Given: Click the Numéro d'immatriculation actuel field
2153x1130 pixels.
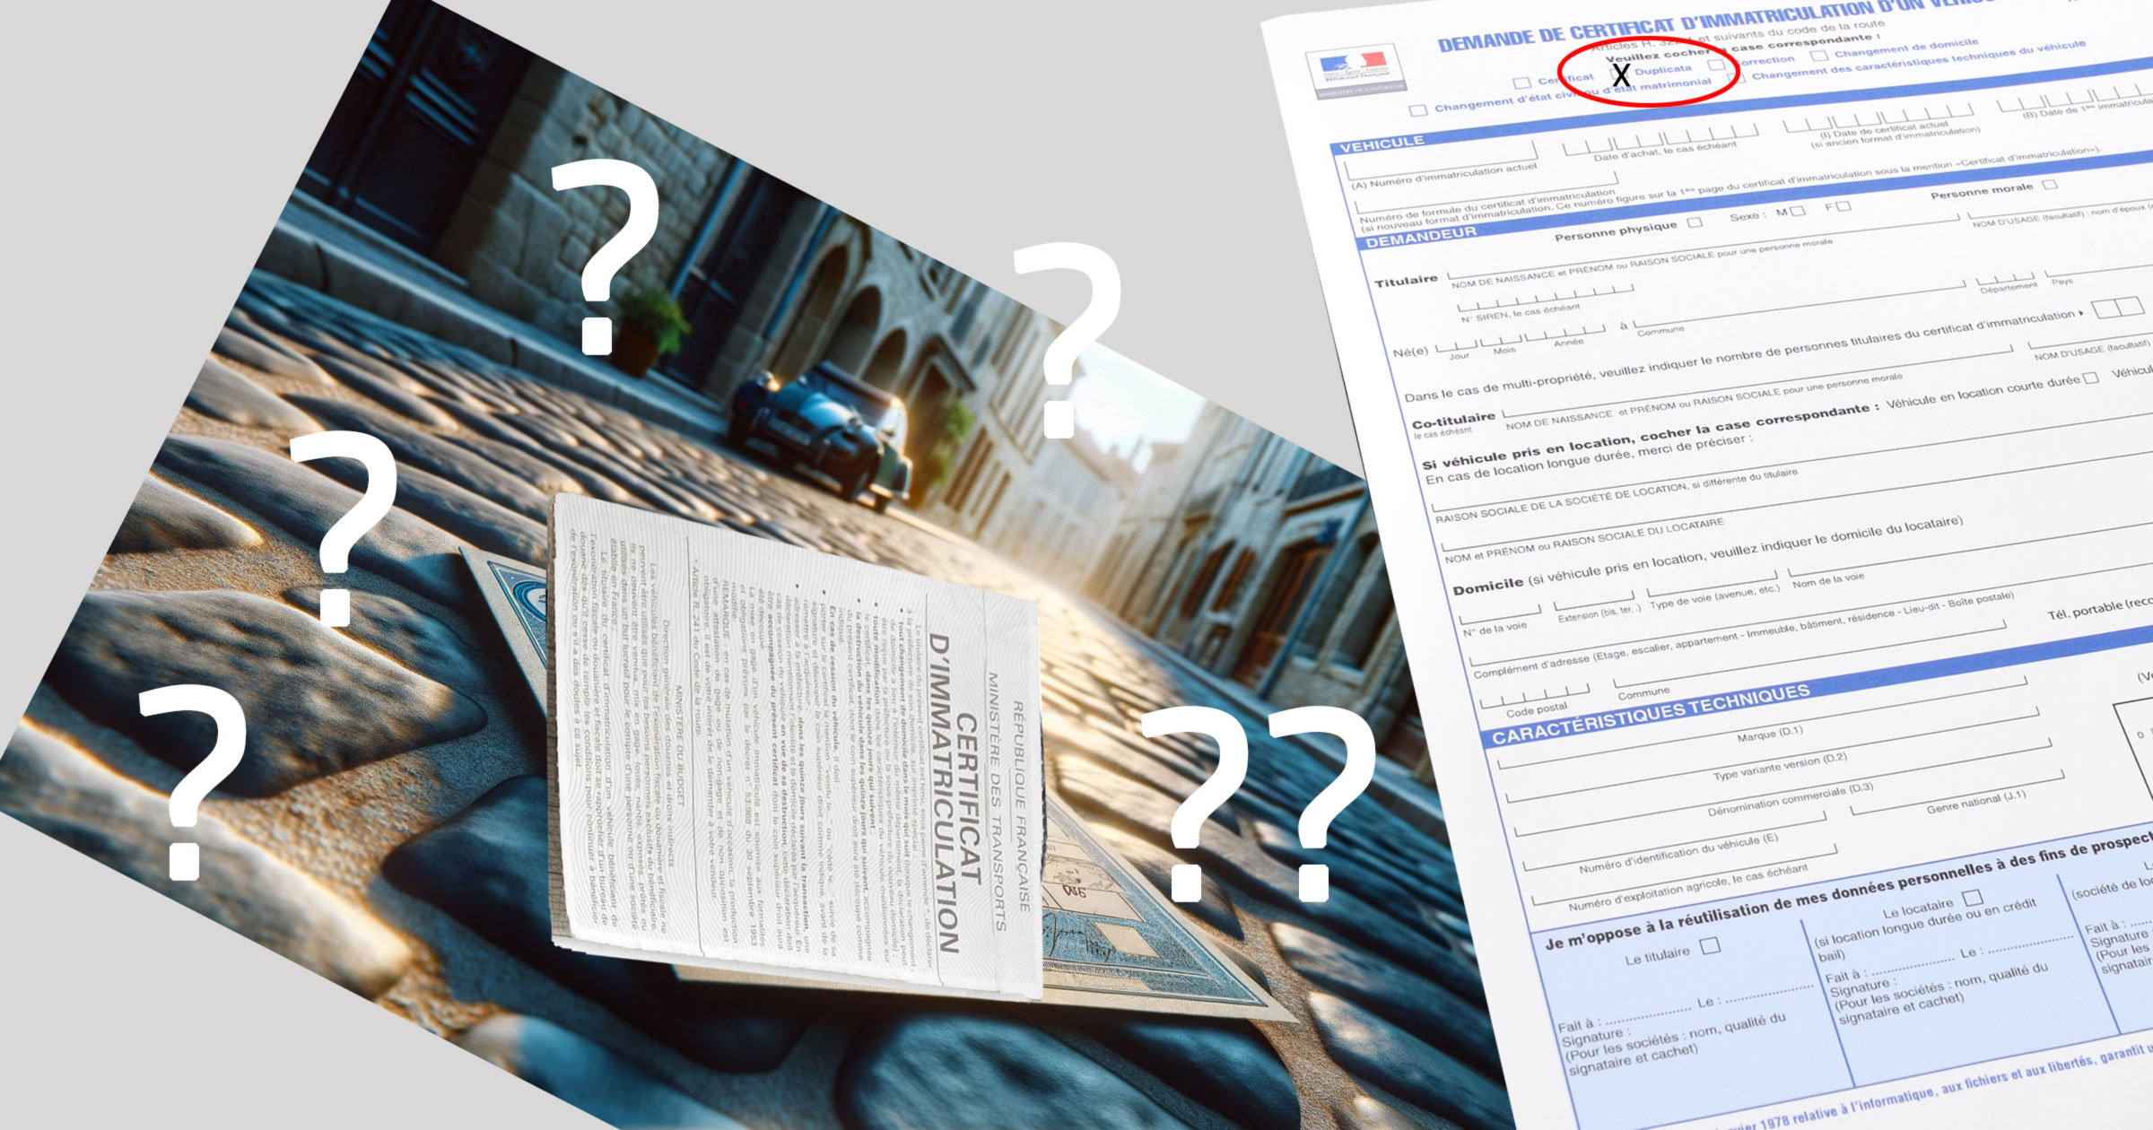Looking at the screenshot, I should [1442, 161].
